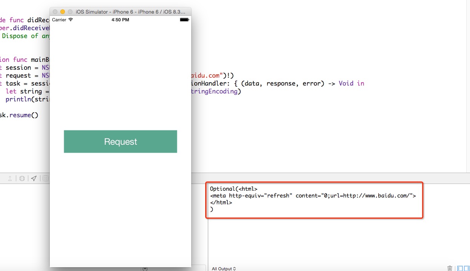Screen dimensions: 470x271
Task: Minimize the iOS Simulator window
Action: pyautogui.click(x=63, y=12)
